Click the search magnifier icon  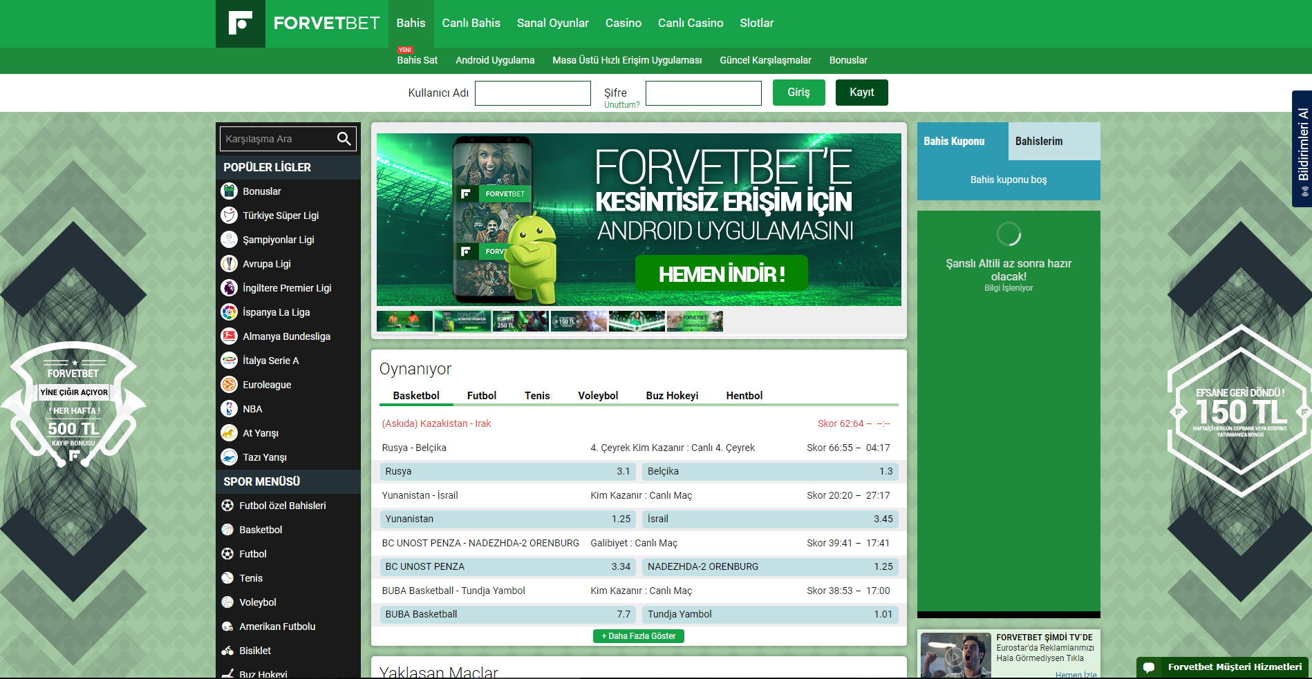(x=344, y=139)
